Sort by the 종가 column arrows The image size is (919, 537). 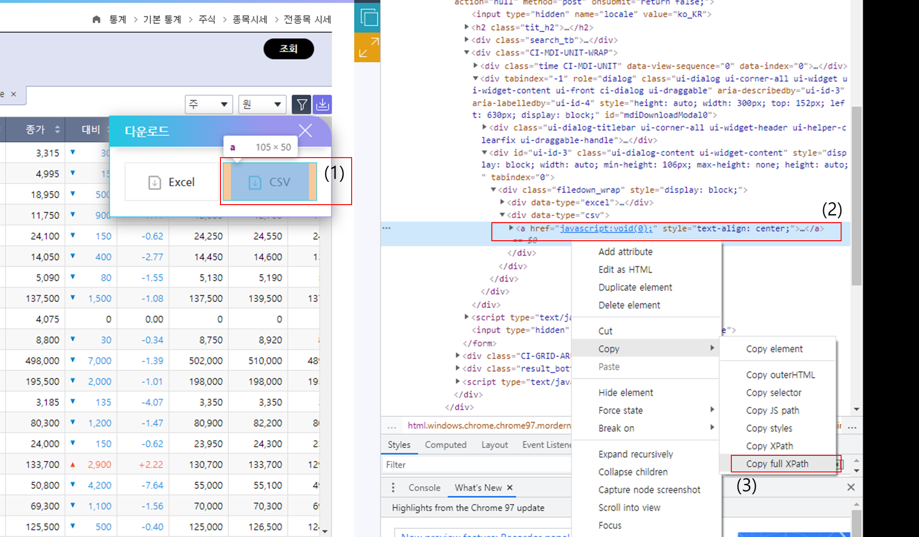point(57,130)
